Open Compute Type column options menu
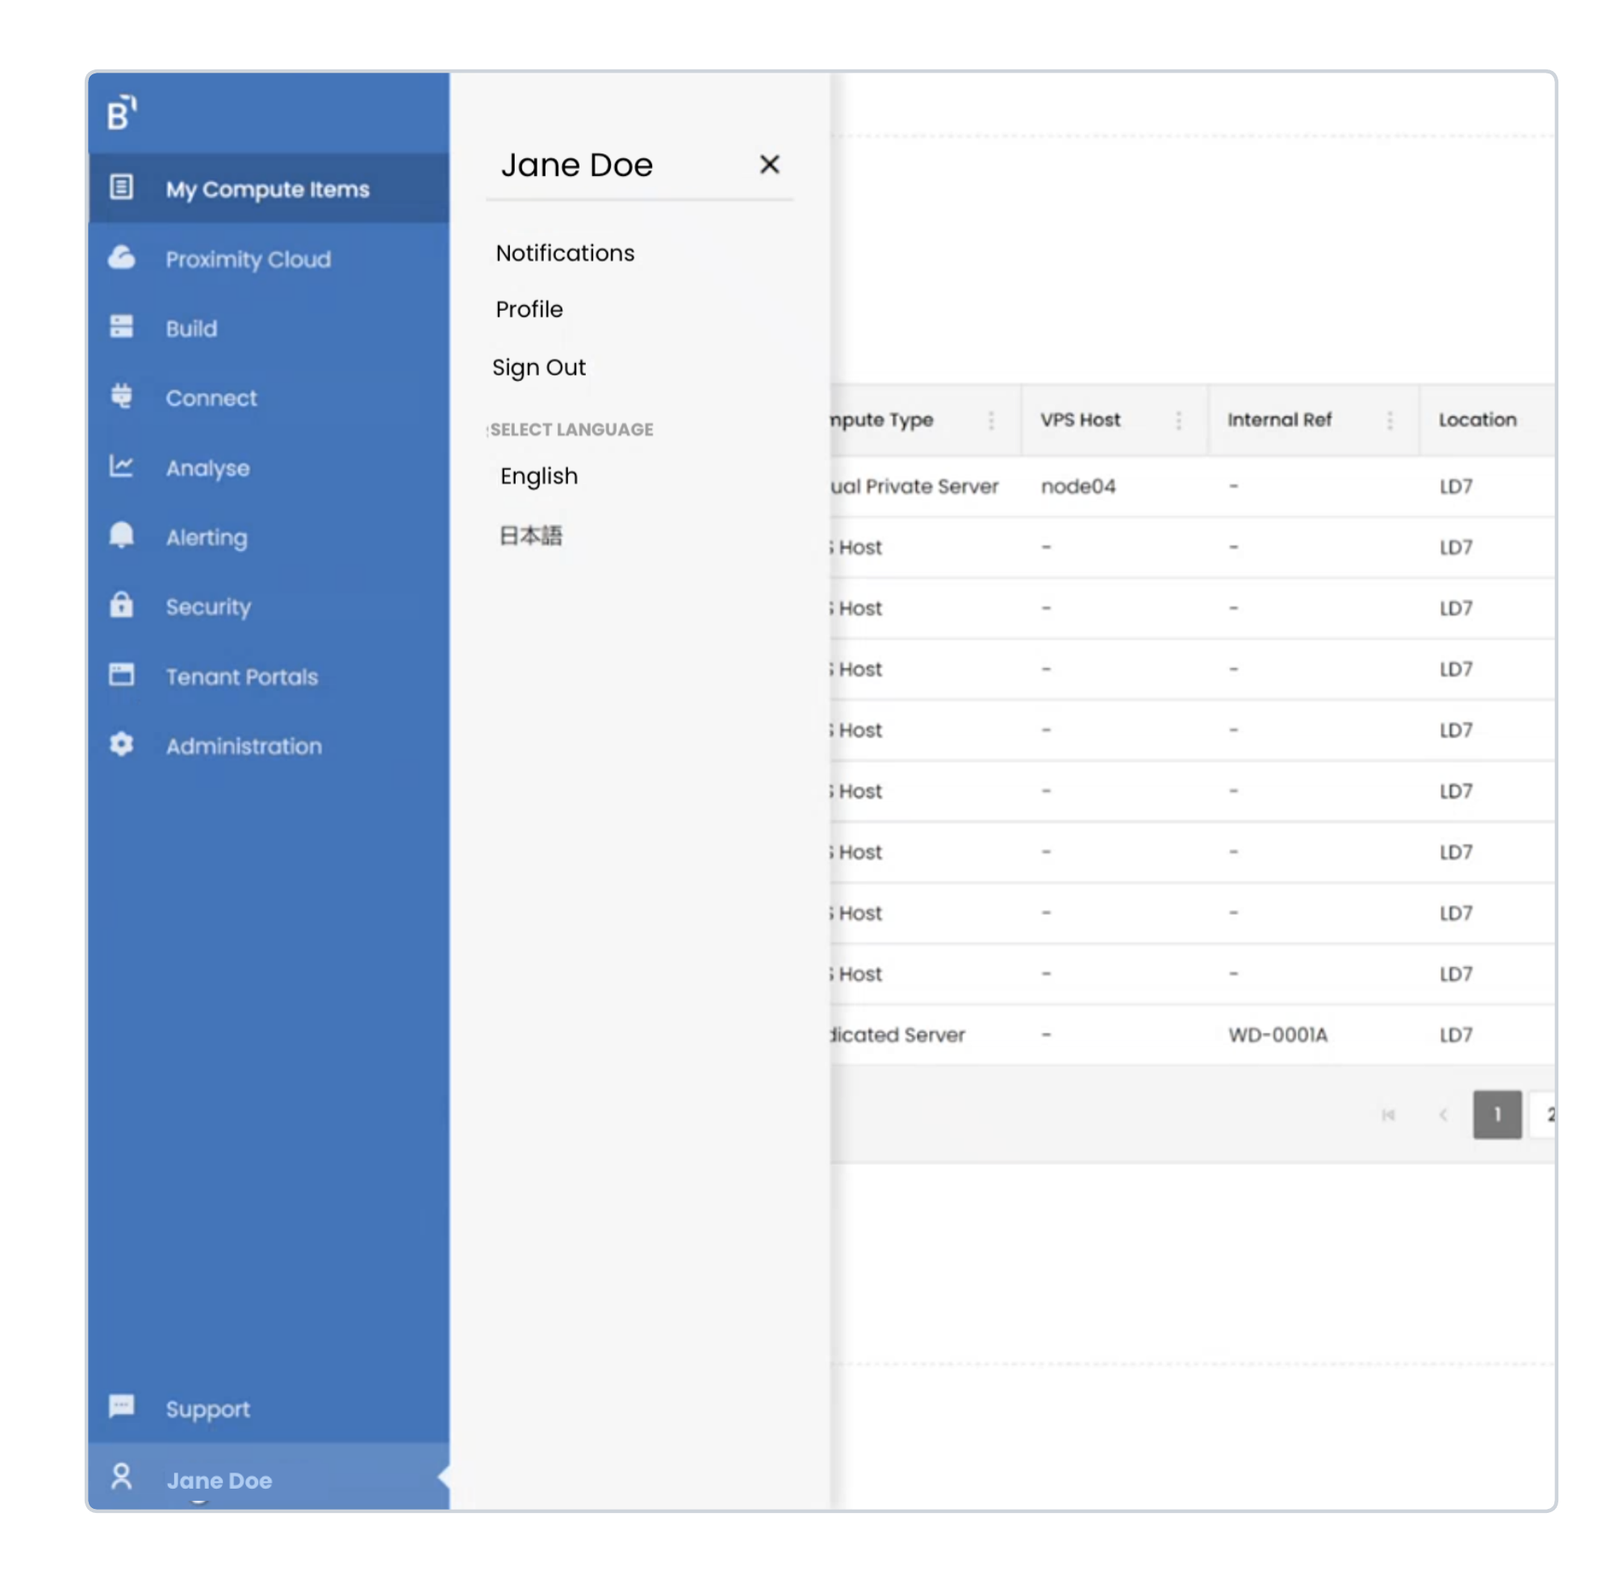 click(992, 421)
